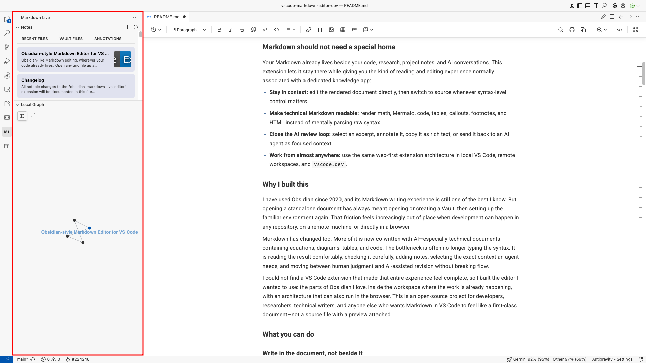Open title bar search magnifier

pyautogui.click(x=604, y=6)
